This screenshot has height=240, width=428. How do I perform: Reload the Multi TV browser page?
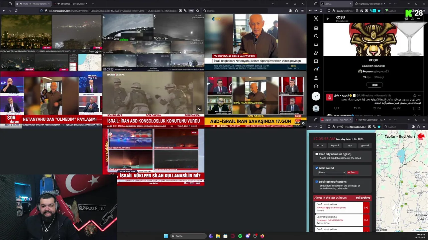pos(16,11)
